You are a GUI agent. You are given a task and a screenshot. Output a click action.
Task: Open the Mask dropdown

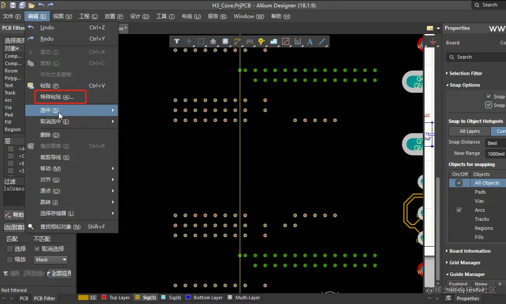point(51,260)
